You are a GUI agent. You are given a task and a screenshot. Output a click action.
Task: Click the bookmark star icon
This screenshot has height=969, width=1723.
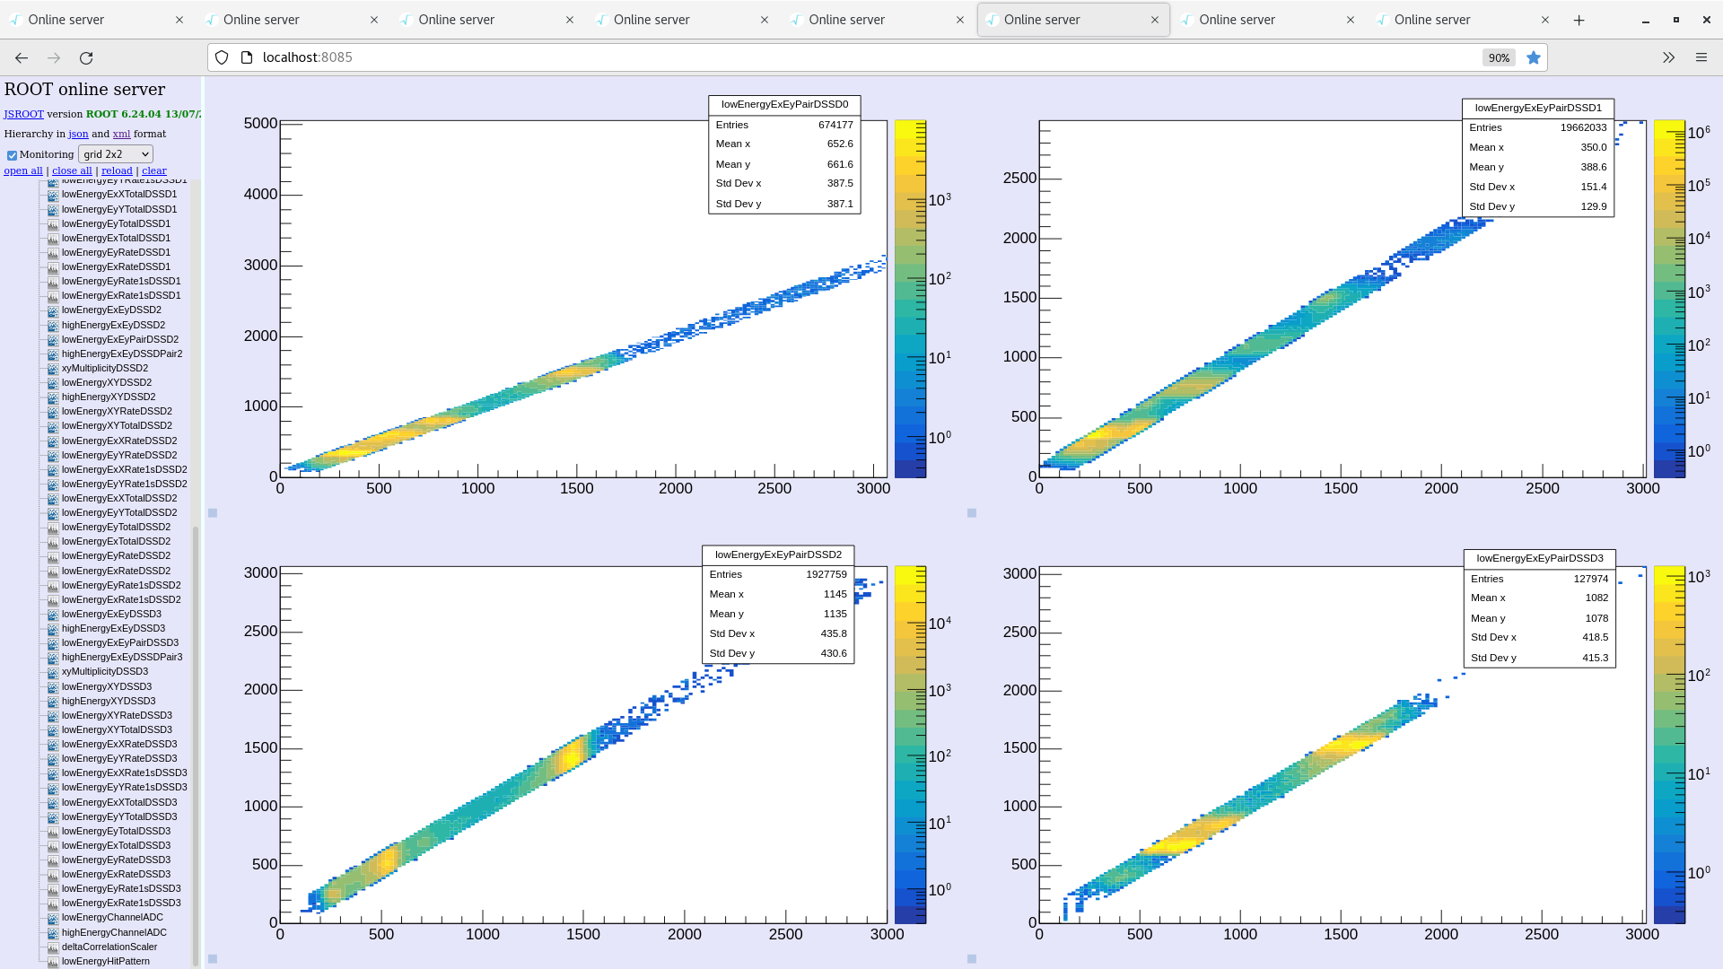point(1534,57)
